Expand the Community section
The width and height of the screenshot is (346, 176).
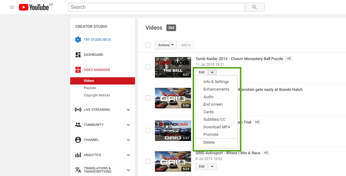128,125
